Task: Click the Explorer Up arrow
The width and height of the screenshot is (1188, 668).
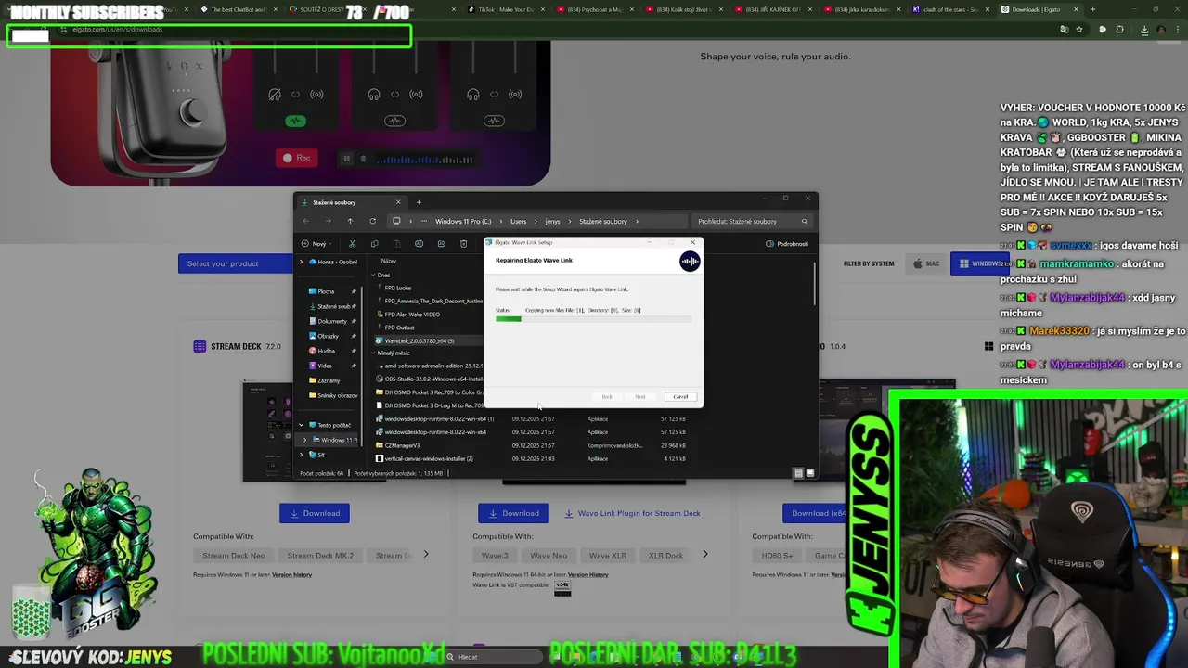Action: point(350,221)
